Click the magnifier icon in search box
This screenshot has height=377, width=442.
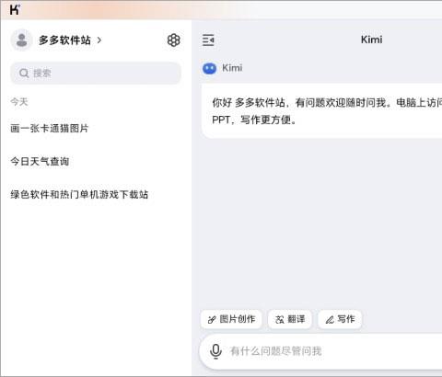tap(24, 74)
